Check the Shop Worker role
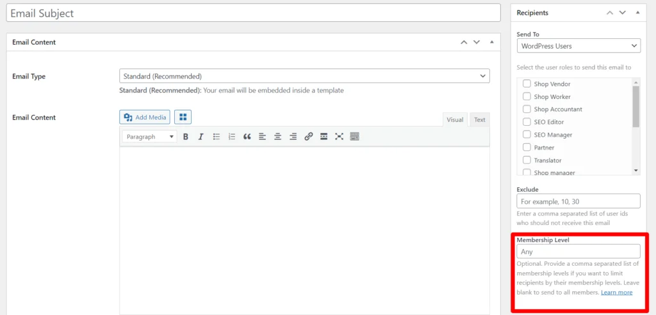This screenshot has height=315, width=656. pyautogui.click(x=527, y=96)
